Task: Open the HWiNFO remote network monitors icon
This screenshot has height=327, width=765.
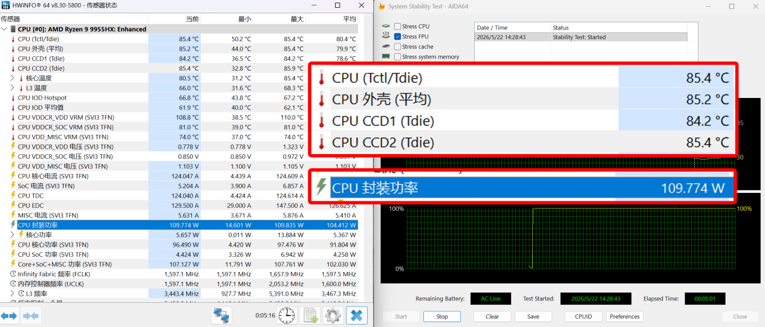Action: 222,316
